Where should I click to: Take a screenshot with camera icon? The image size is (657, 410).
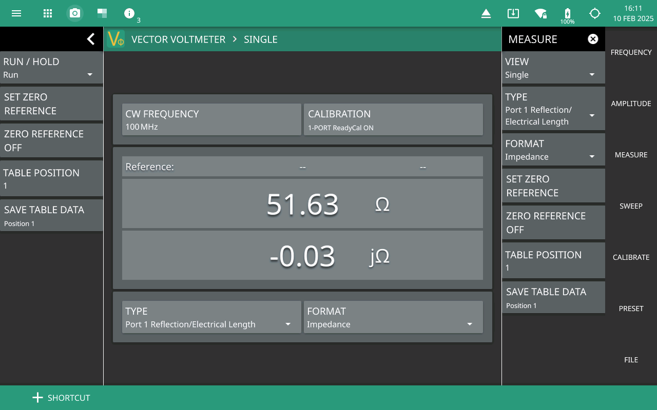tap(75, 13)
